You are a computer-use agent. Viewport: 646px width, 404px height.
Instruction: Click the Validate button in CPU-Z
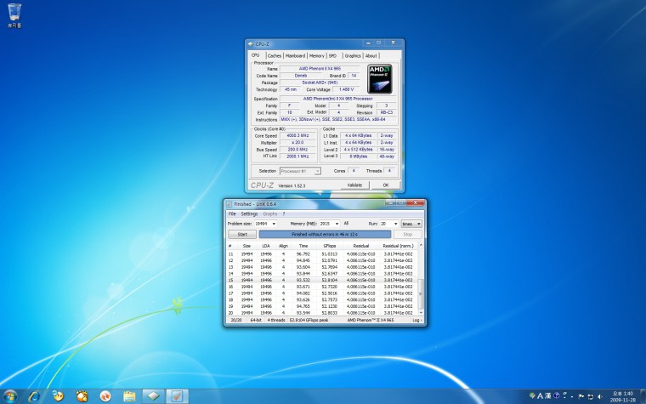[x=354, y=185]
